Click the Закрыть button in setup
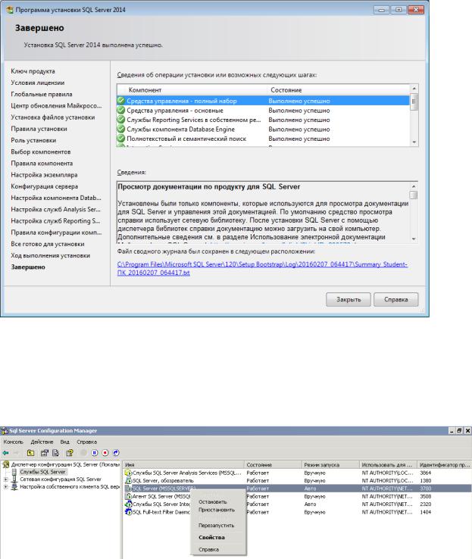 [349, 299]
